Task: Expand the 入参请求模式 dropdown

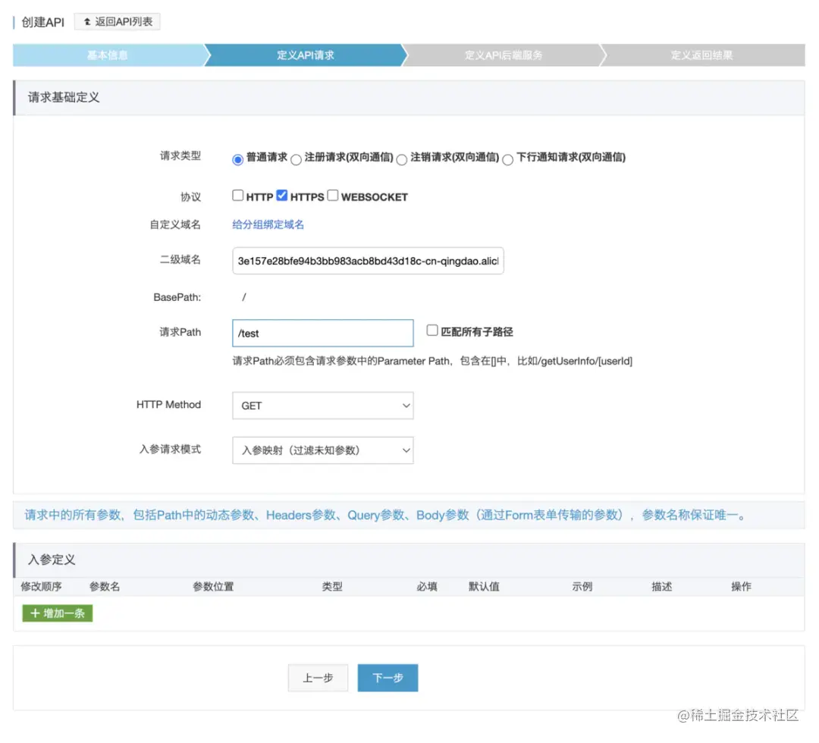Action: (323, 450)
